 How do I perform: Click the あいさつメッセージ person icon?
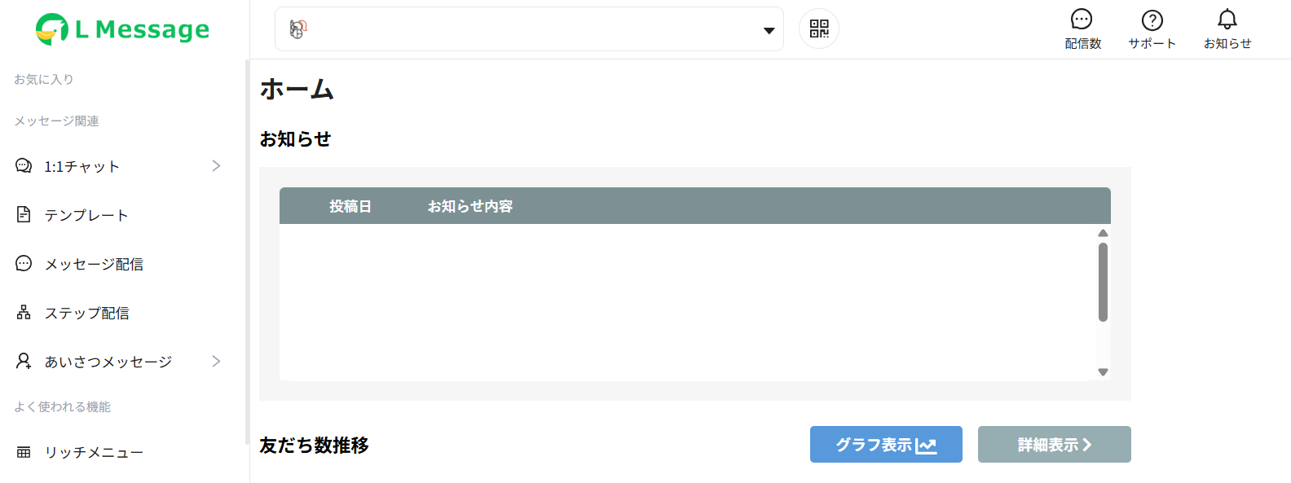tap(24, 361)
